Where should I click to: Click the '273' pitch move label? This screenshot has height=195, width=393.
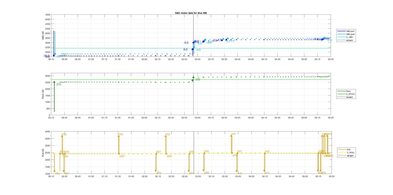[x=59, y=84]
